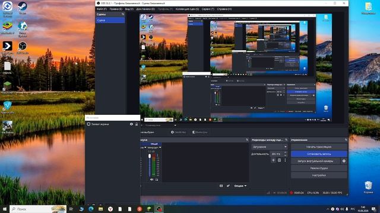This screenshot has height=213, width=380.
Task: Add a transition with the plus icon
Action: (273, 160)
